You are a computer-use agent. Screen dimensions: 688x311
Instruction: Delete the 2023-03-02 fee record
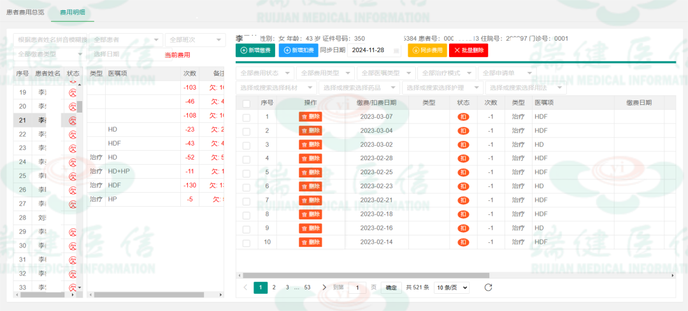(x=310, y=144)
